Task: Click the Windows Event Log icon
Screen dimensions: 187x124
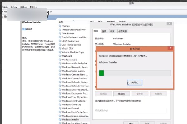Action: tap(60, 104)
